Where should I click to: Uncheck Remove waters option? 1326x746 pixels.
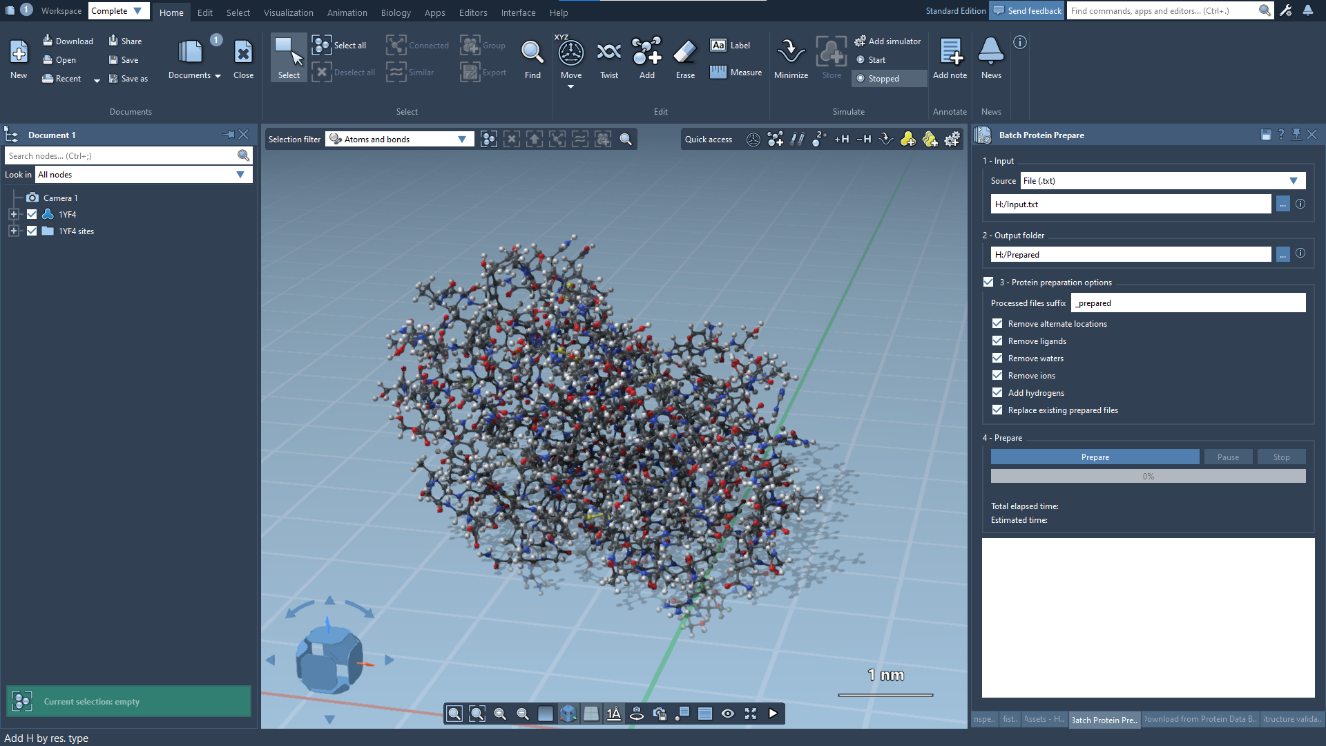point(997,358)
